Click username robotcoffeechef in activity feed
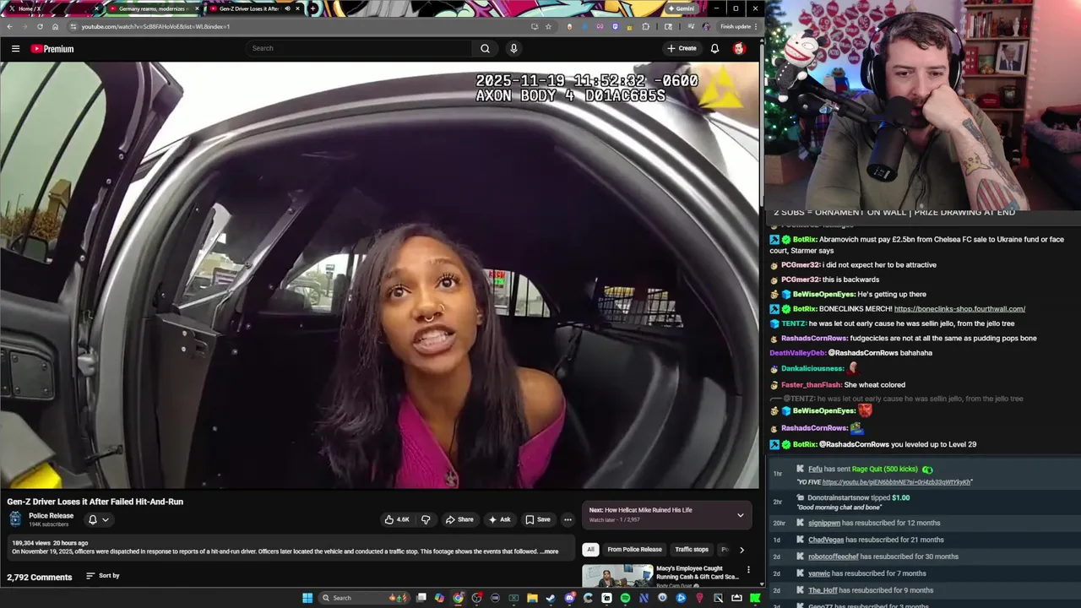This screenshot has width=1081, height=608. pyautogui.click(x=834, y=557)
